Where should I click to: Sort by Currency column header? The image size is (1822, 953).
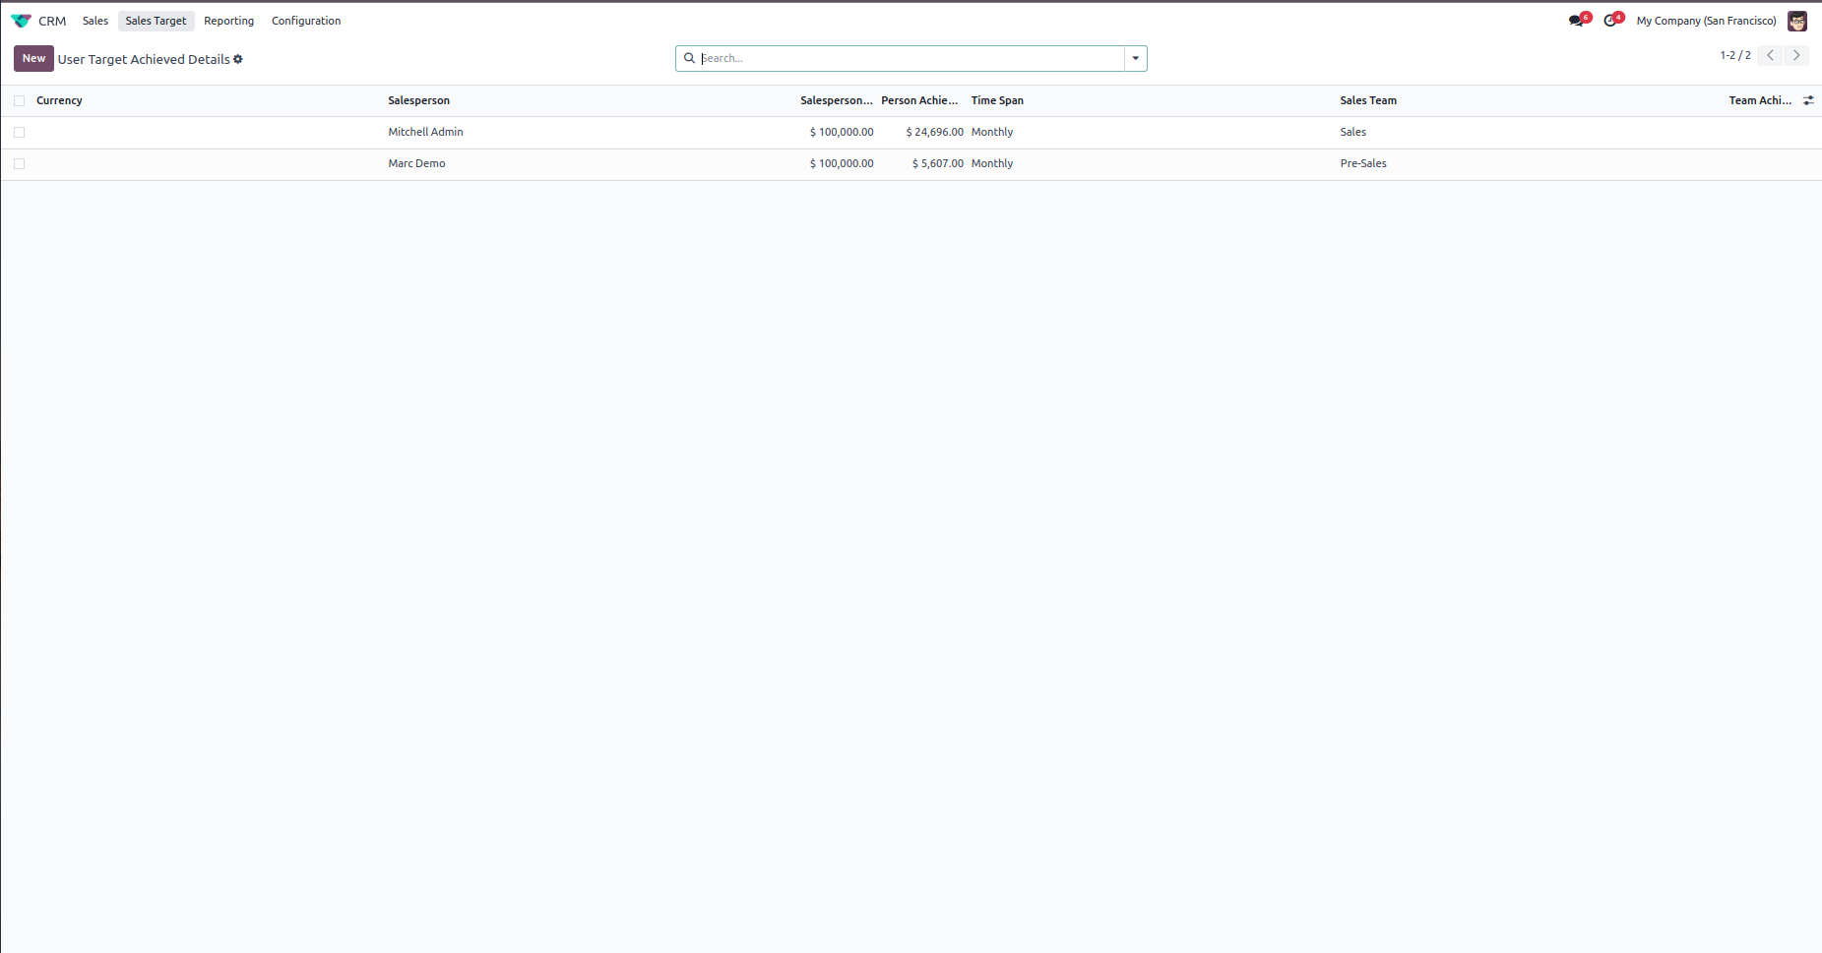click(x=59, y=100)
